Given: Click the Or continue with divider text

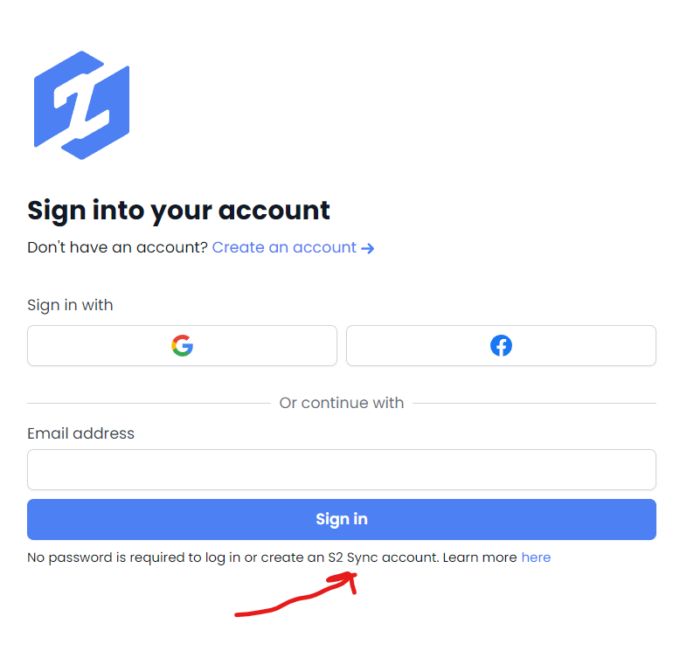Looking at the screenshot, I should 342,403.
